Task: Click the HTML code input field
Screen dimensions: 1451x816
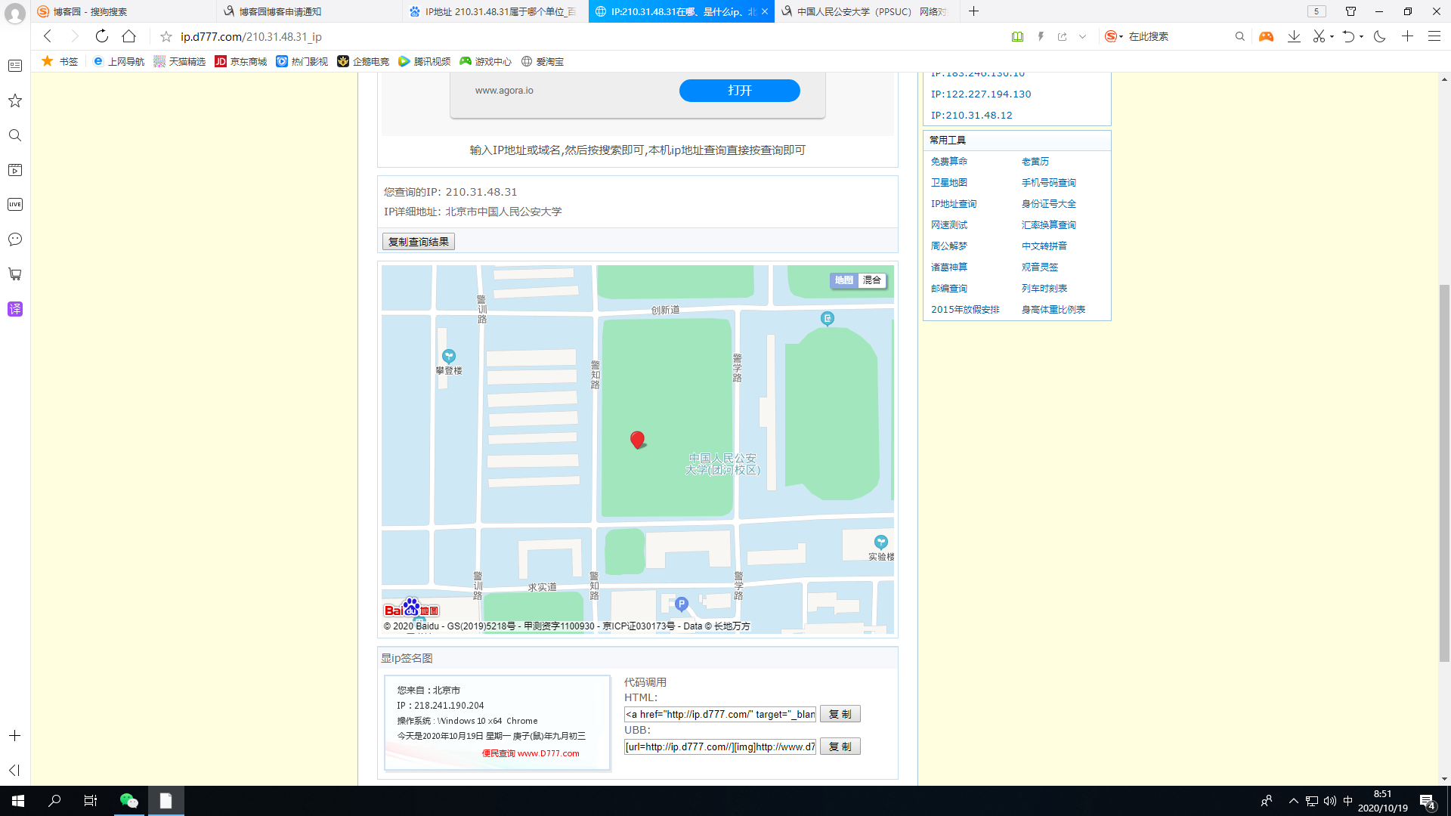Action: pos(719,714)
